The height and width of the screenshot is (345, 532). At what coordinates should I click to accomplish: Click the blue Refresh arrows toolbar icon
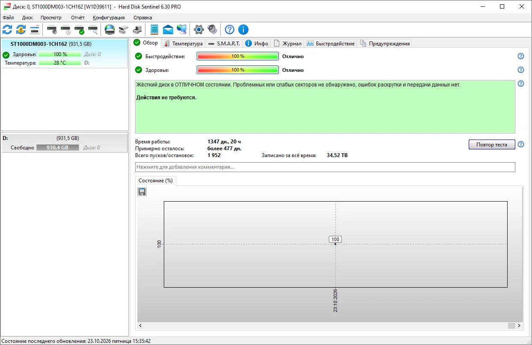tap(7, 30)
